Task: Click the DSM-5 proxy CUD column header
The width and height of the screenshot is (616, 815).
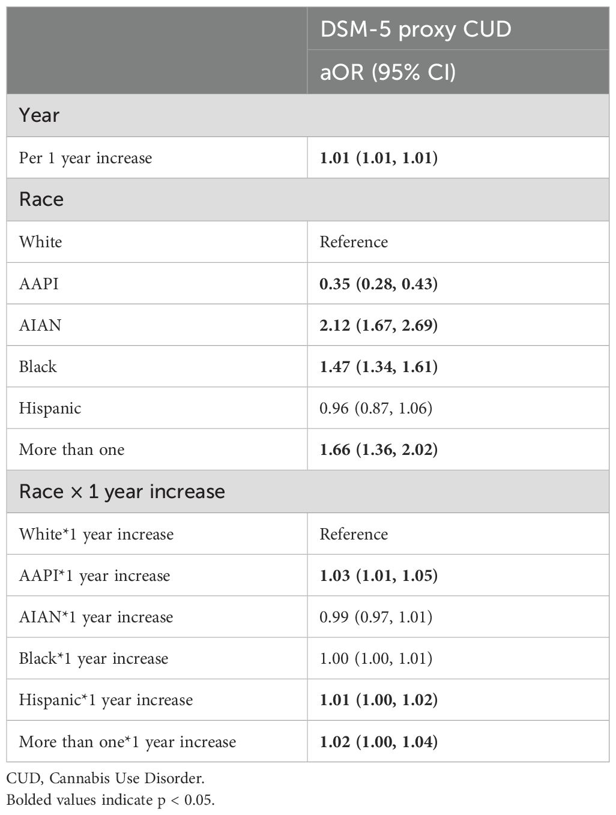Action: [x=415, y=29]
